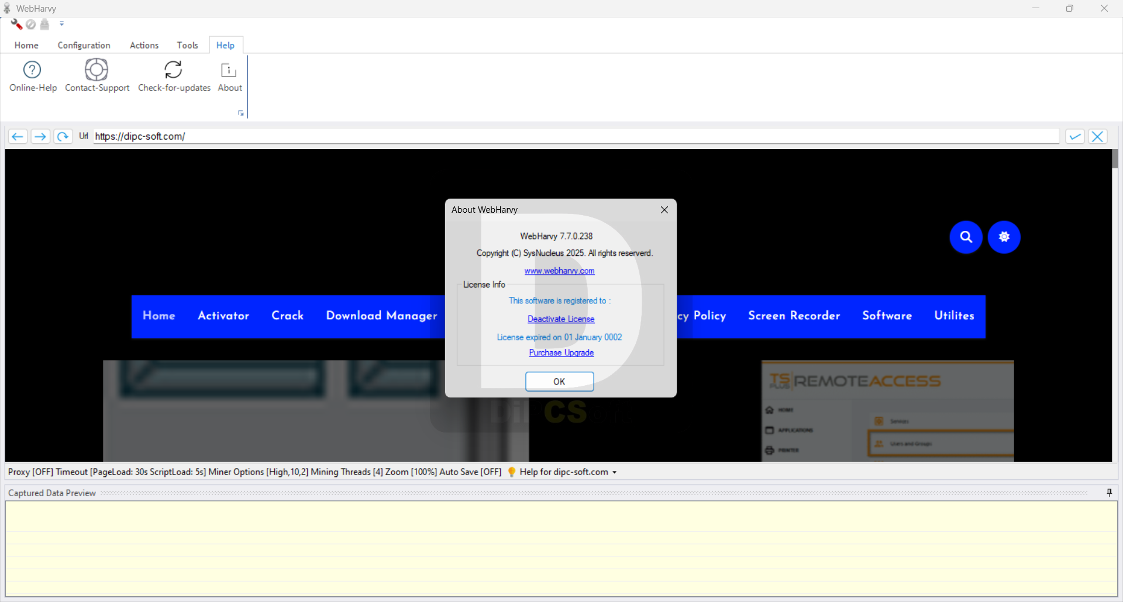Image resolution: width=1123 pixels, height=602 pixels.
Task: Open Download Manager in the webpage navigation
Action: 381,316
